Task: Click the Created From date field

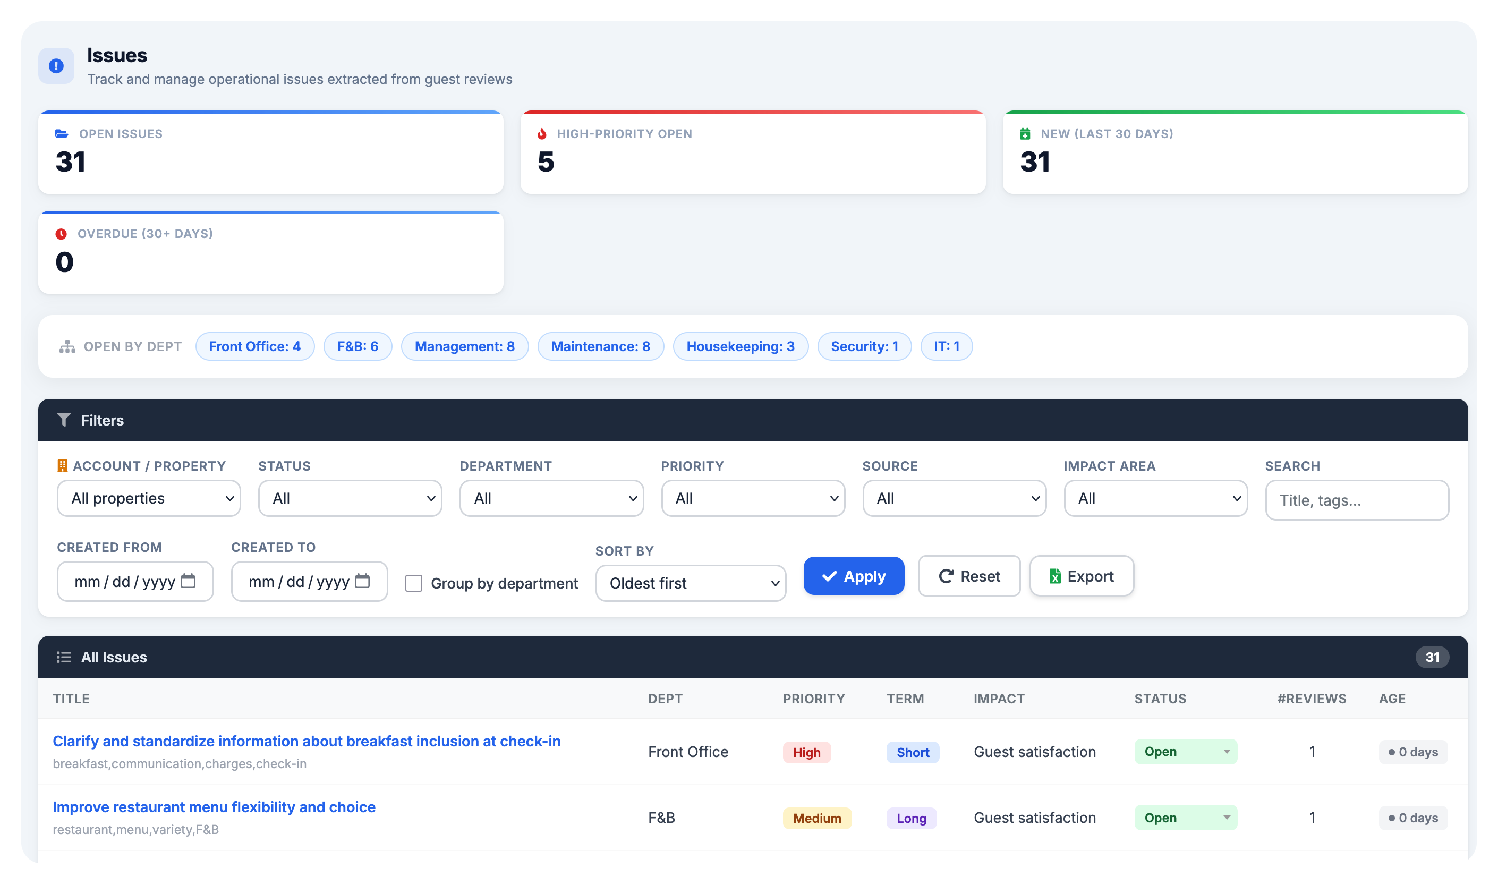Action: click(135, 582)
